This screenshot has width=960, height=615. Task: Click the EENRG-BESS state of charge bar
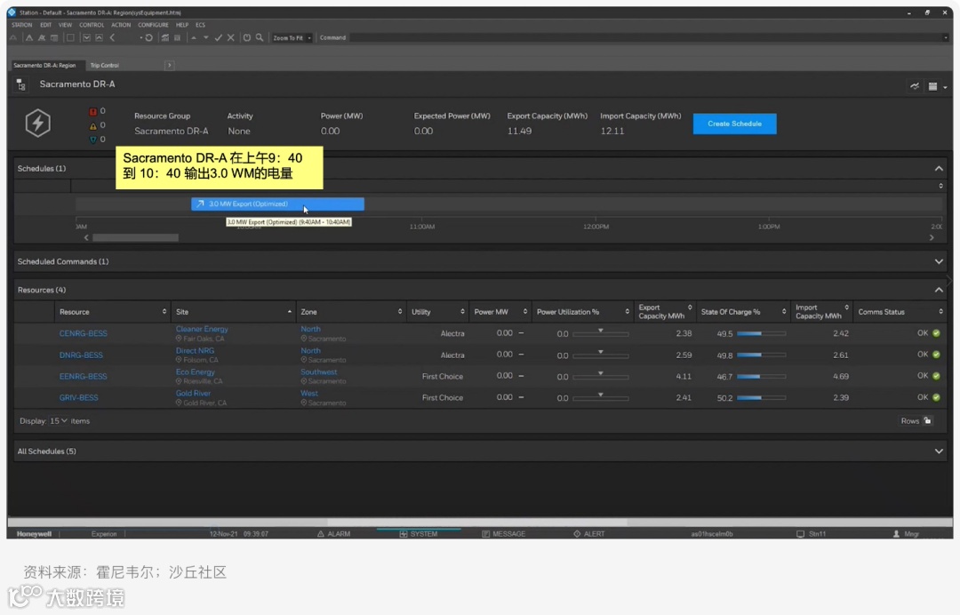[761, 376]
